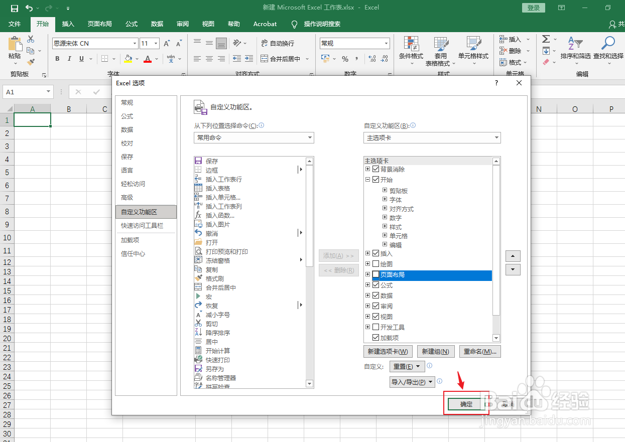Screen dimensions: 625x442
Task: Open the 常用命令 commands source dropdown
Action: [254, 137]
